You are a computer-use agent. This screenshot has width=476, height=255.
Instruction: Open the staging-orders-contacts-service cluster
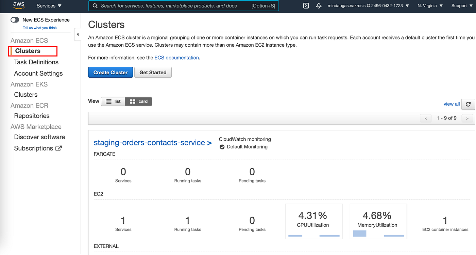[x=153, y=143]
